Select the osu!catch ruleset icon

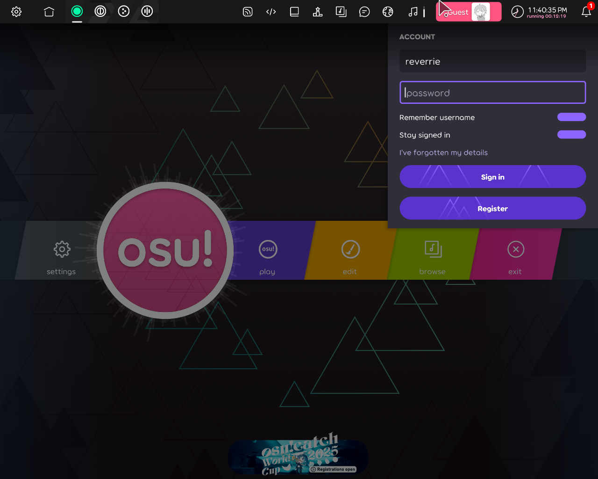pyautogui.click(x=124, y=11)
